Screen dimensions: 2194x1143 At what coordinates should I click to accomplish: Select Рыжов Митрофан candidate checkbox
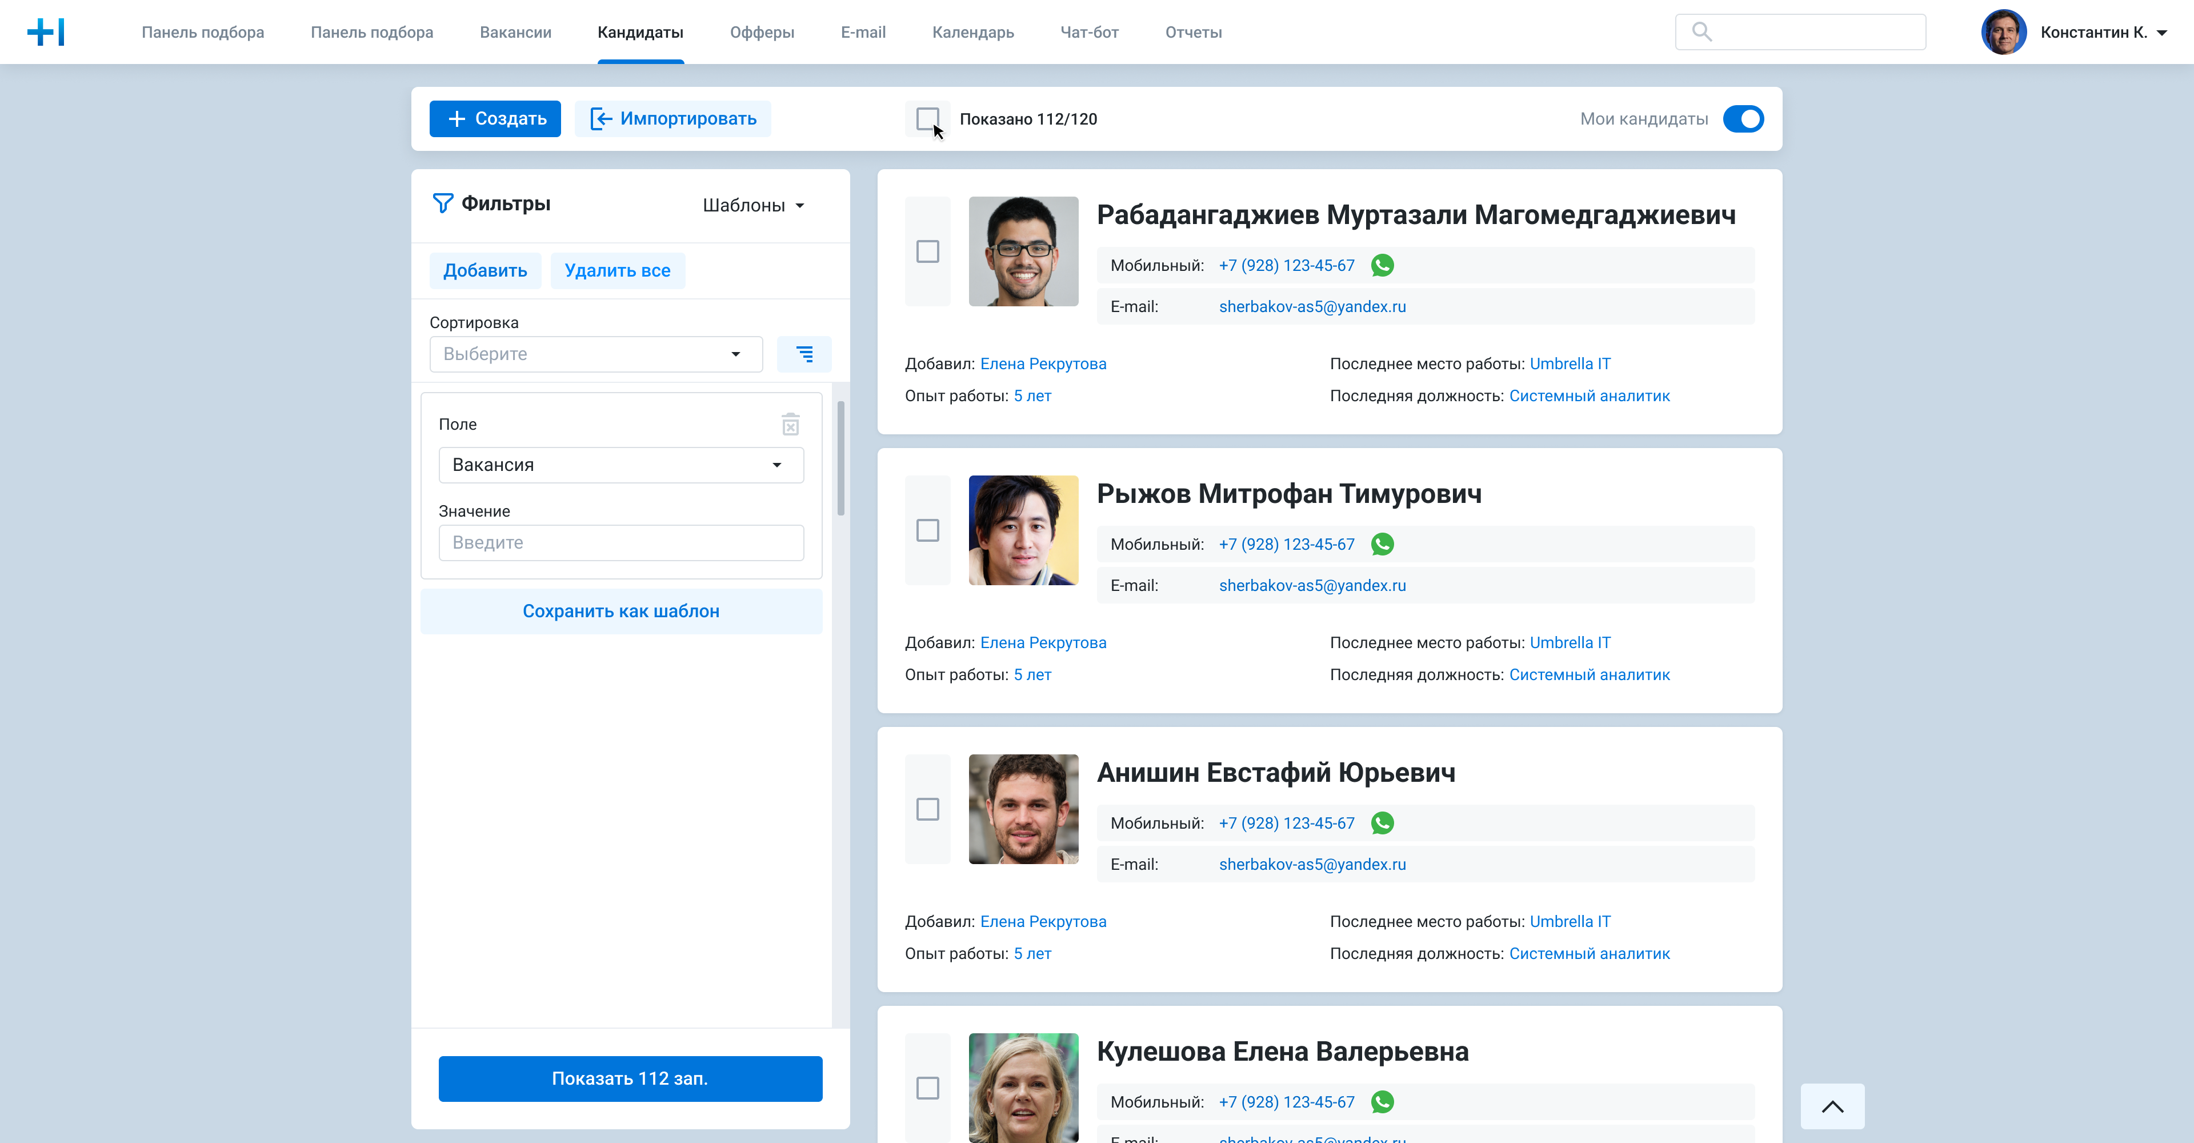tap(927, 530)
